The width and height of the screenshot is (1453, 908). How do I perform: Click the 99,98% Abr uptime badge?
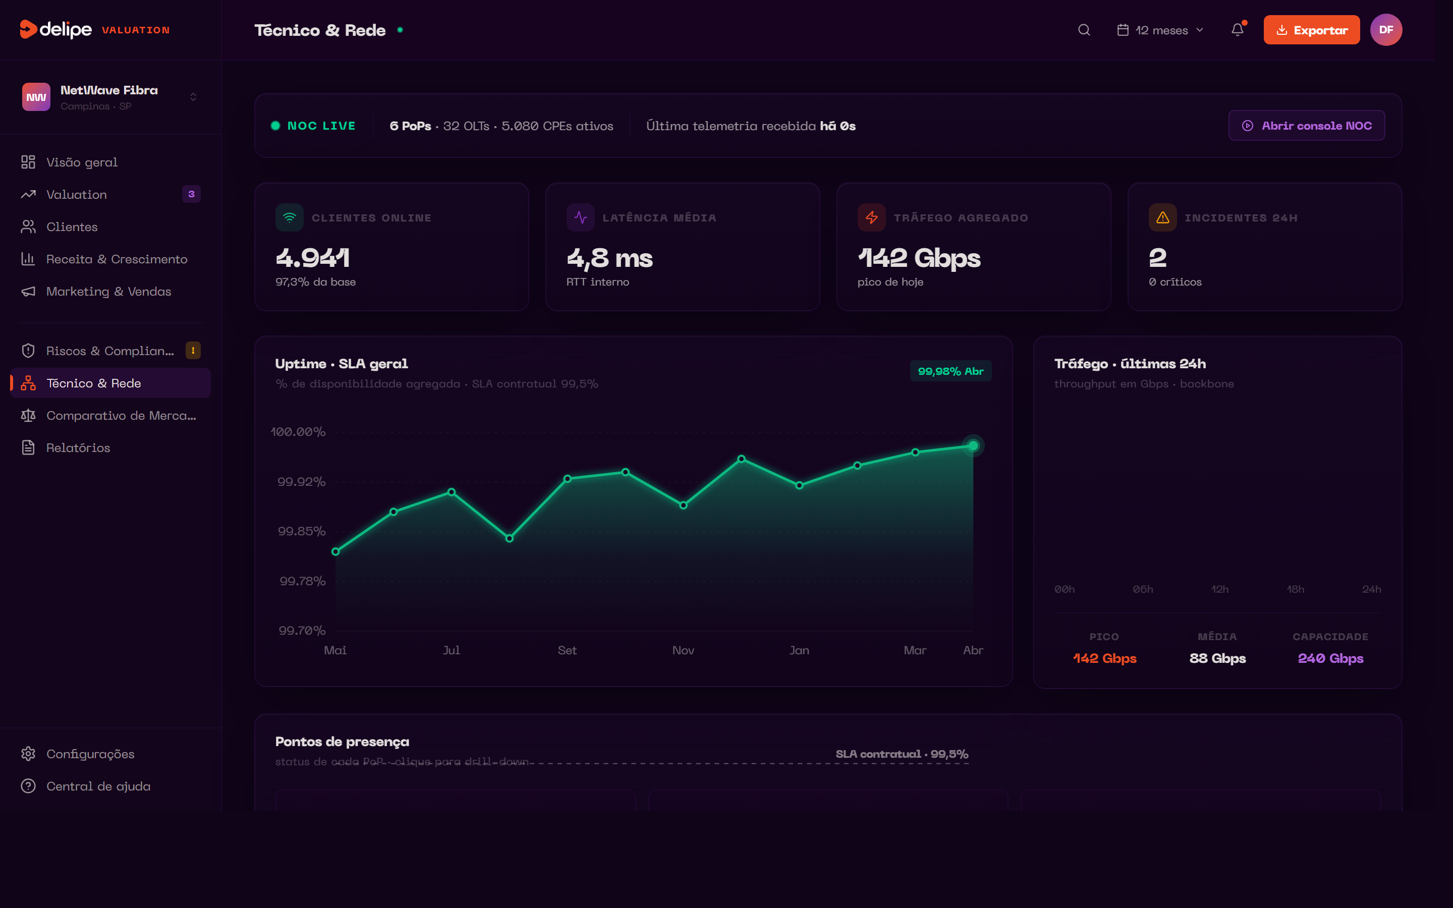pos(951,371)
